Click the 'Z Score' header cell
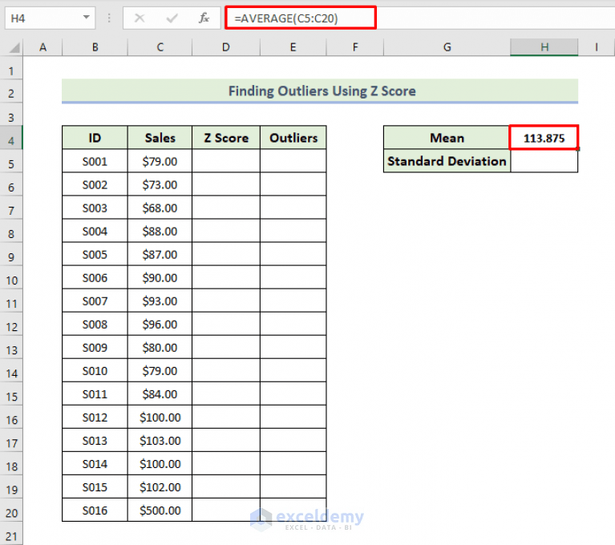The image size is (615, 545). [x=226, y=138]
